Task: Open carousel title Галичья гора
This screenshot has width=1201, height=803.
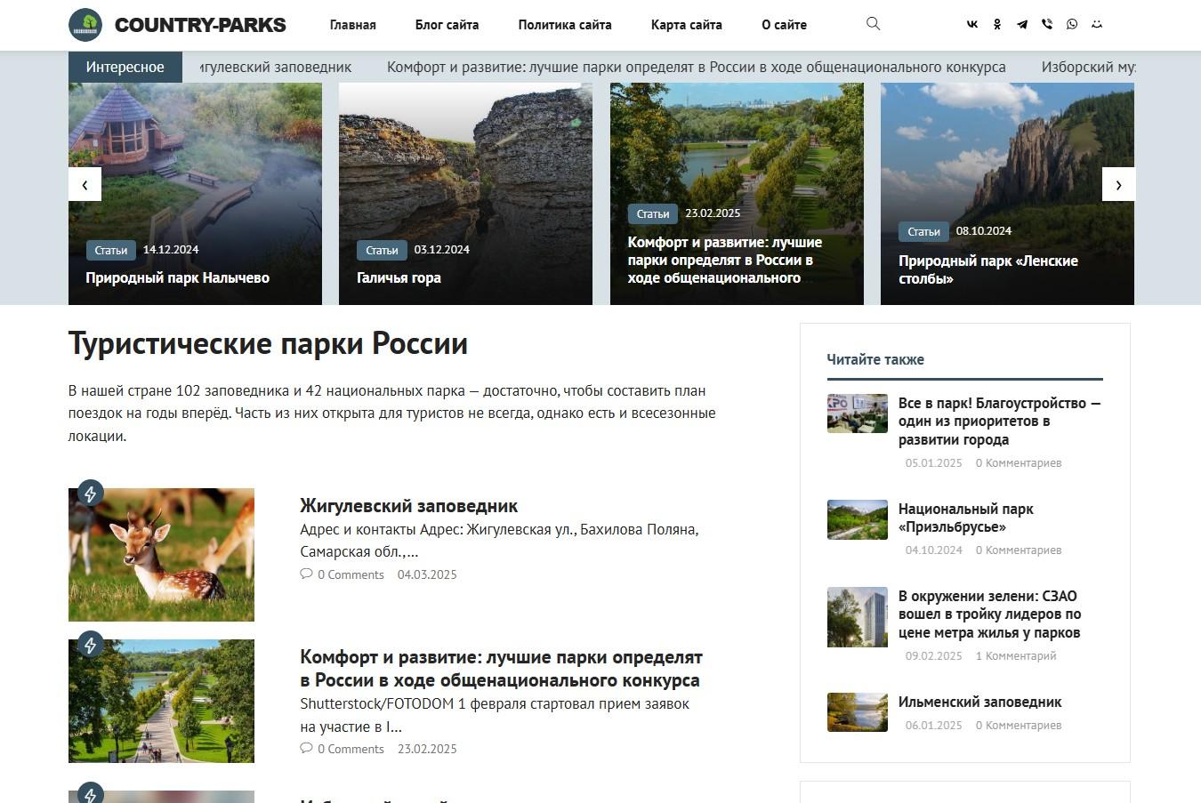Action: coord(399,277)
